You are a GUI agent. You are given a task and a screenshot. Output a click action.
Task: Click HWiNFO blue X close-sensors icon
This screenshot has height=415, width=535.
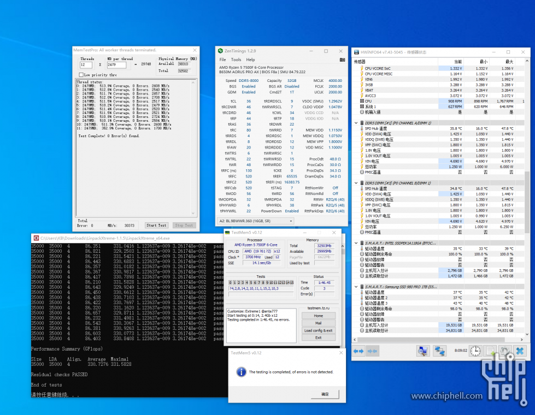tap(520, 351)
